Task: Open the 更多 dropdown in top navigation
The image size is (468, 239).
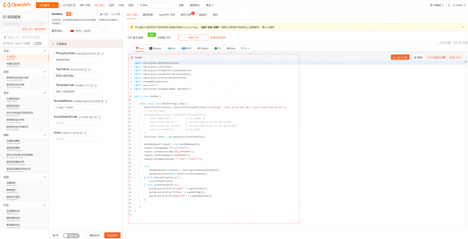Action: [x=210, y=5]
